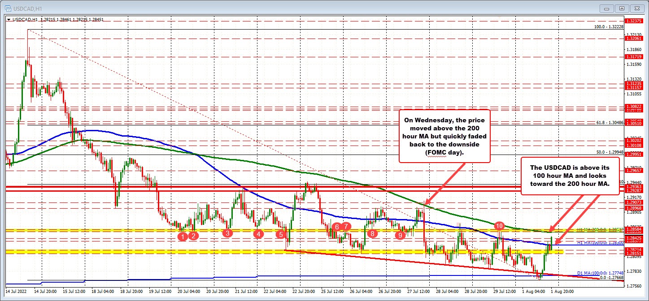Screen dimensions: 649x301
Task: Select the red numbered marker 3
Action: (x=227, y=233)
